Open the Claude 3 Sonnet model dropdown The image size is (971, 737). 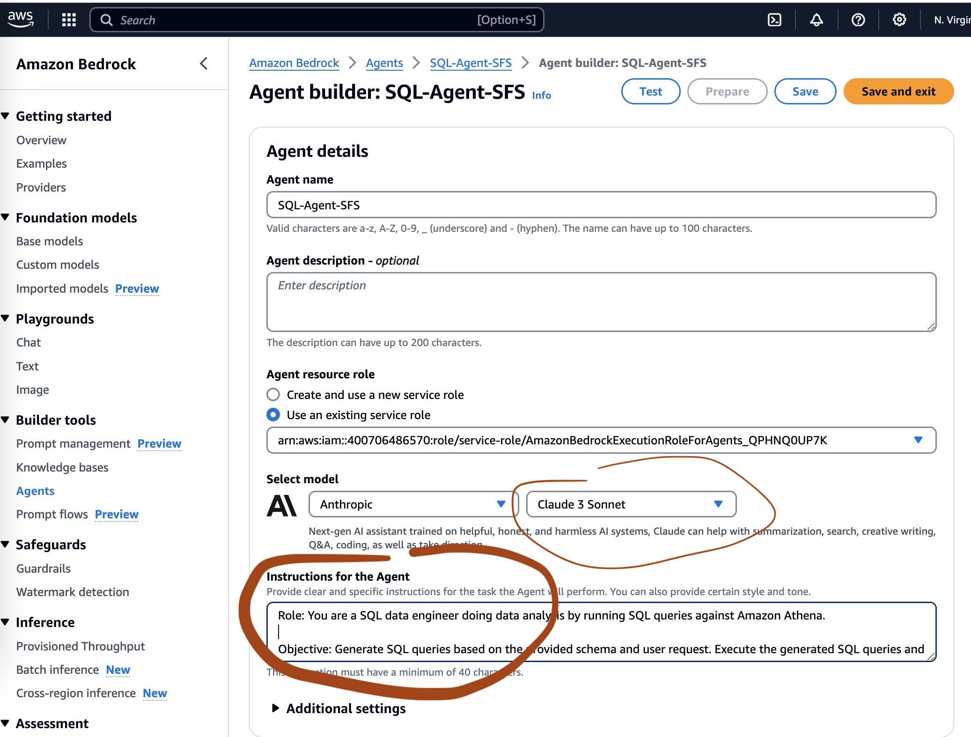[631, 504]
